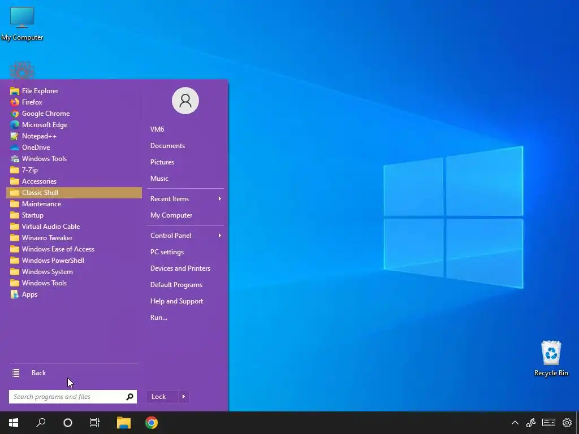This screenshot has height=434, width=579.
Task: Show hidden system tray icons
Action: click(515, 423)
